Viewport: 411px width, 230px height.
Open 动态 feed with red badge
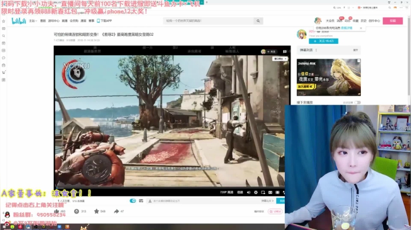[348, 20]
